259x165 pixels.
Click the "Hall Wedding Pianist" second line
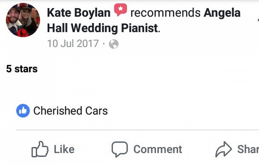(103, 28)
